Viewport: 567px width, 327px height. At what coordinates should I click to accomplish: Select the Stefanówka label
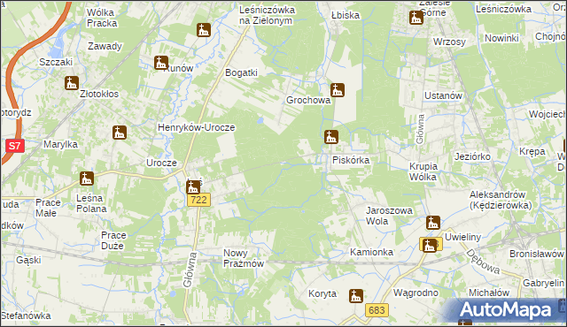click(x=26, y=316)
